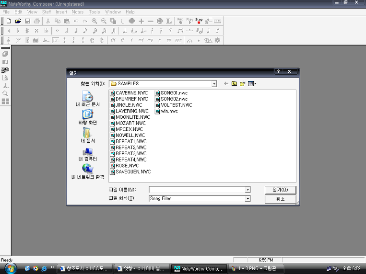Click the magnifier icon in left sidebar
This screenshot has width=366, height=274.
pos(5,93)
